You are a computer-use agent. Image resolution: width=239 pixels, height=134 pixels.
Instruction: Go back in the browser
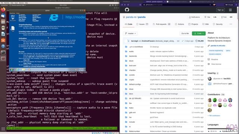(x=122, y=5)
